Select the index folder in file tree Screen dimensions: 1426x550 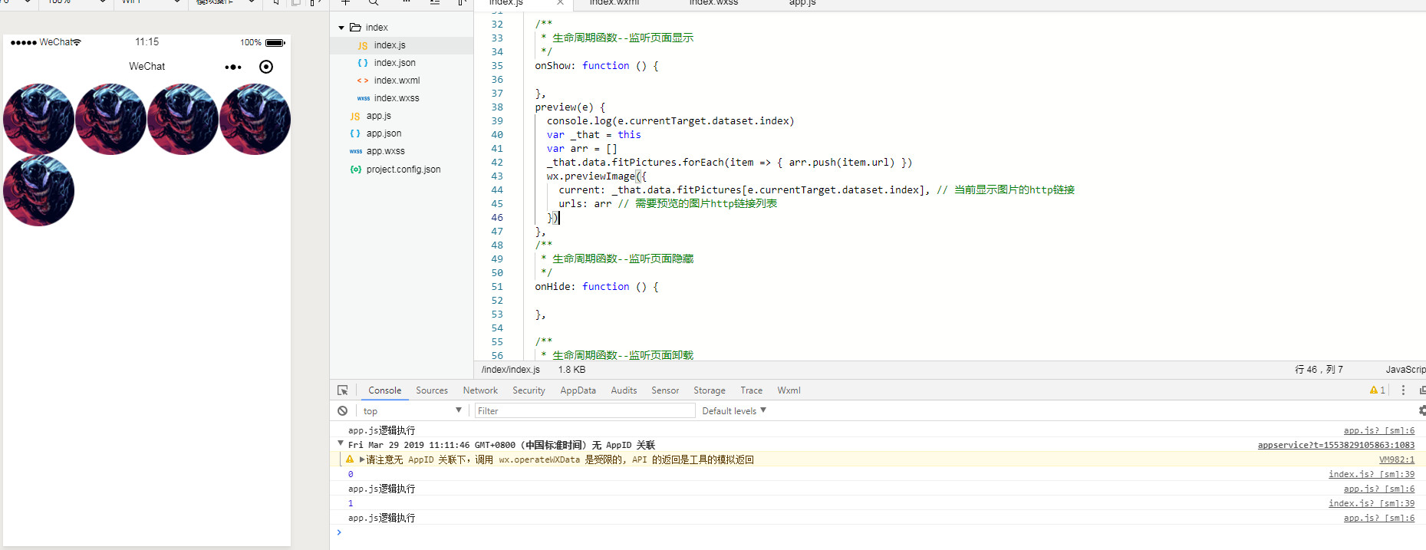point(376,28)
